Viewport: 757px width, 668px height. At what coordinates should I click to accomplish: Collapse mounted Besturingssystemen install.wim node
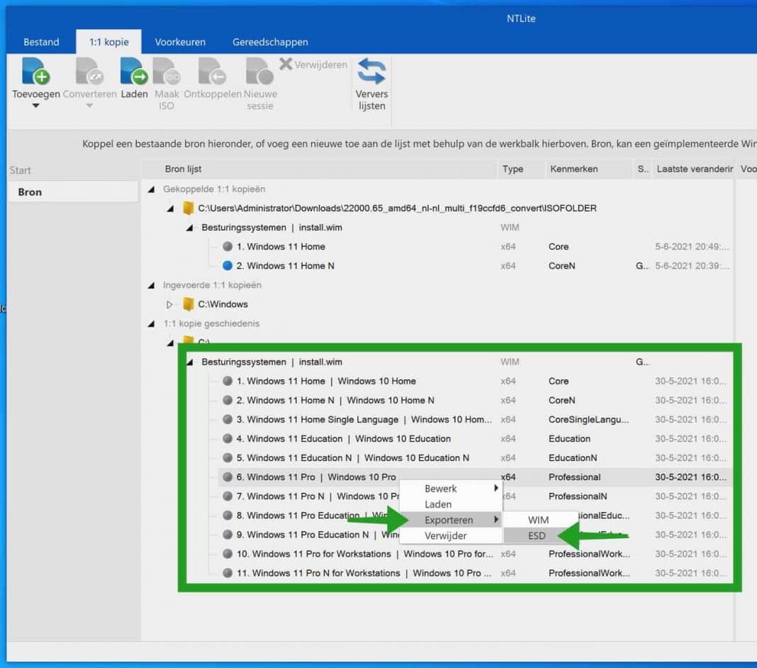[190, 228]
